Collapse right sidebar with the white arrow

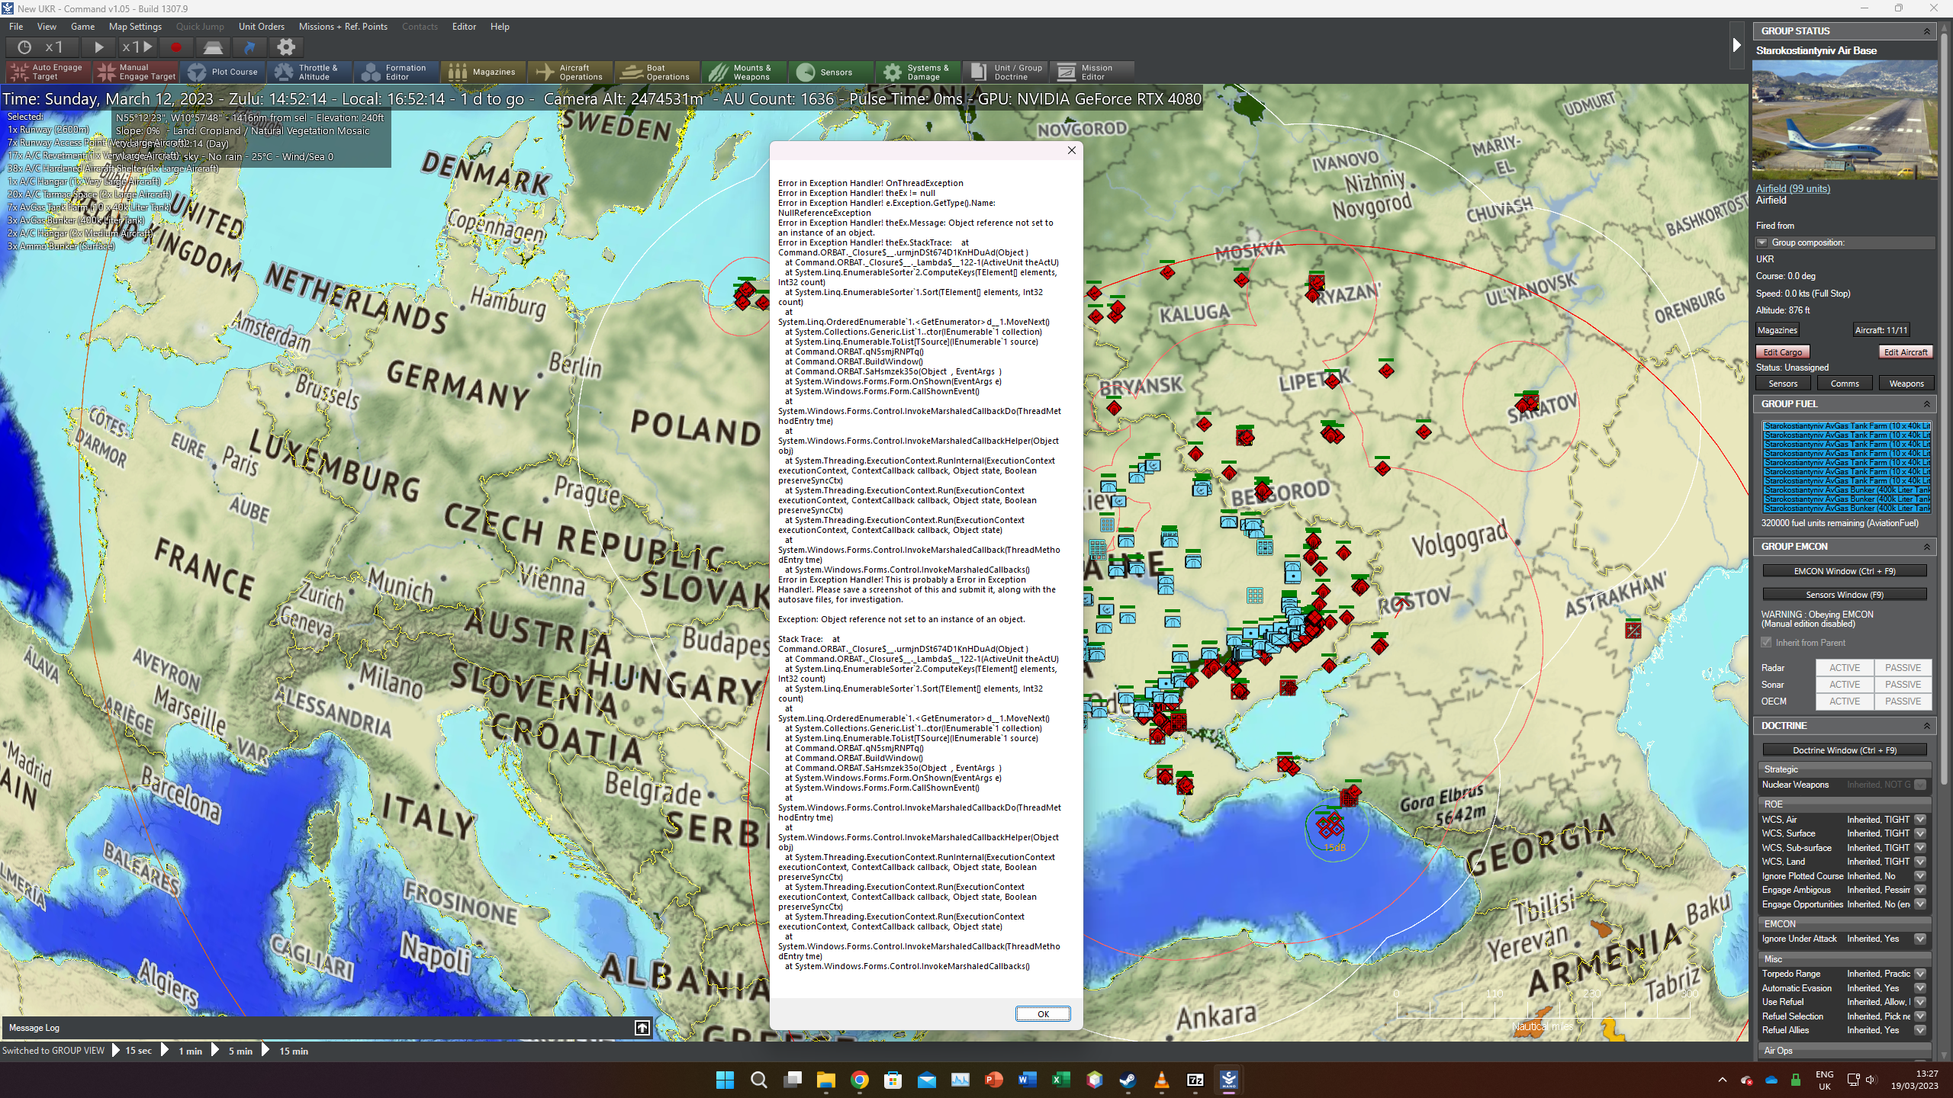tap(1736, 46)
